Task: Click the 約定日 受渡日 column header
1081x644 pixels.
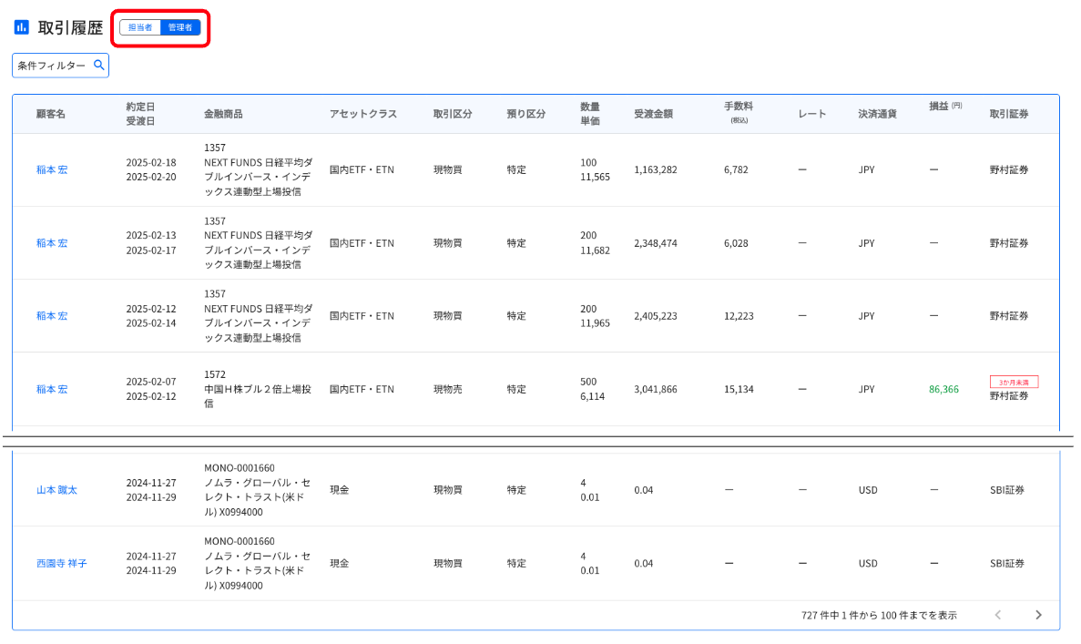Action: pyautogui.click(x=140, y=114)
